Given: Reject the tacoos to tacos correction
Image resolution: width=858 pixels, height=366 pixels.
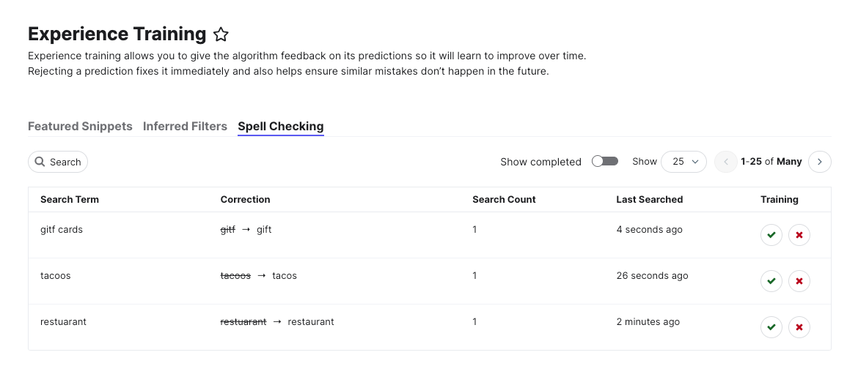Looking at the screenshot, I should pyautogui.click(x=799, y=281).
